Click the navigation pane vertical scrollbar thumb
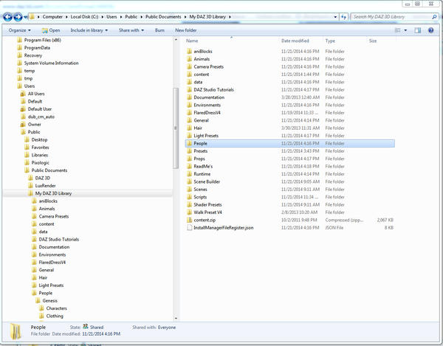The width and height of the screenshot is (443, 346). [176, 128]
